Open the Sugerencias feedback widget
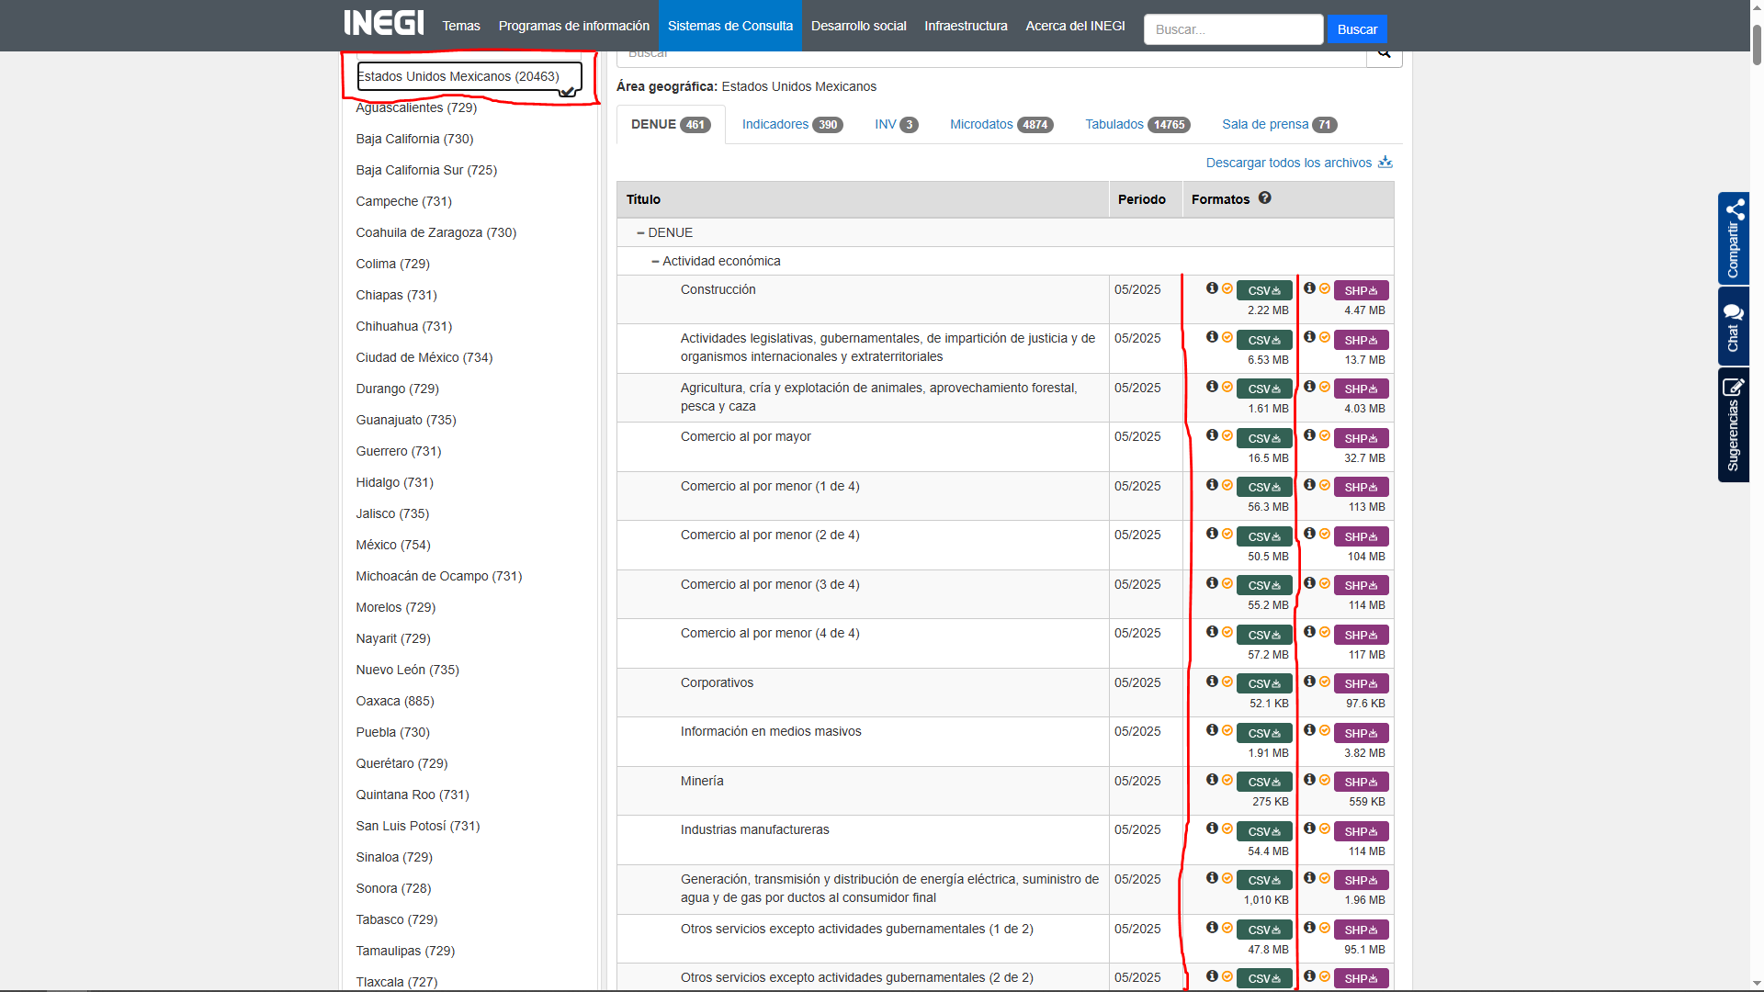 point(1734,424)
